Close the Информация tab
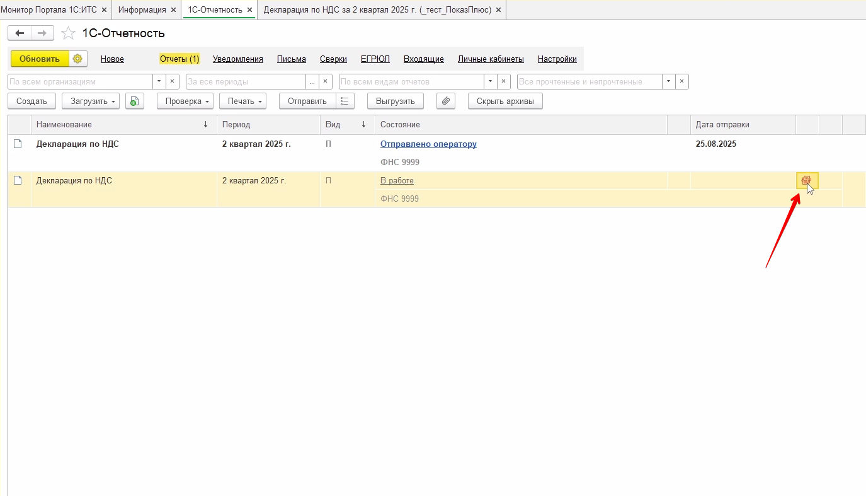Image resolution: width=866 pixels, height=496 pixels. tap(173, 10)
